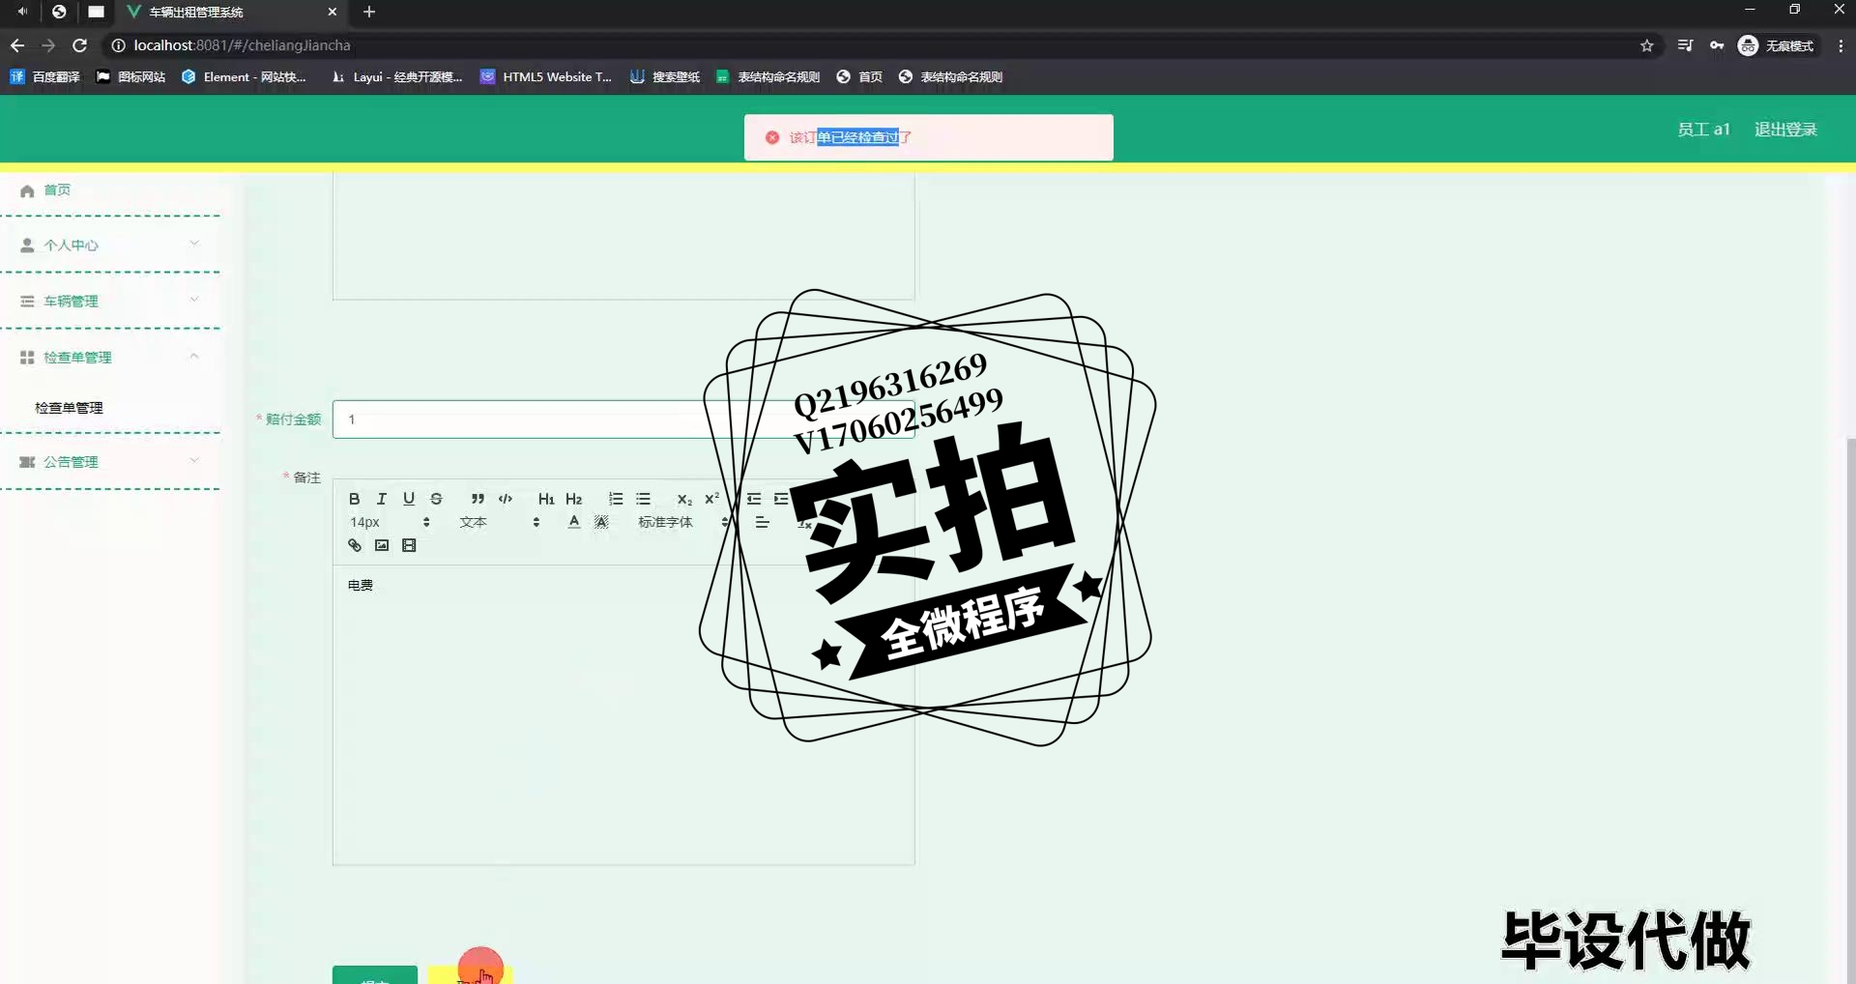This screenshot has height=984, width=1856.
Task: Insert a video in the editor
Action: (409, 545)
